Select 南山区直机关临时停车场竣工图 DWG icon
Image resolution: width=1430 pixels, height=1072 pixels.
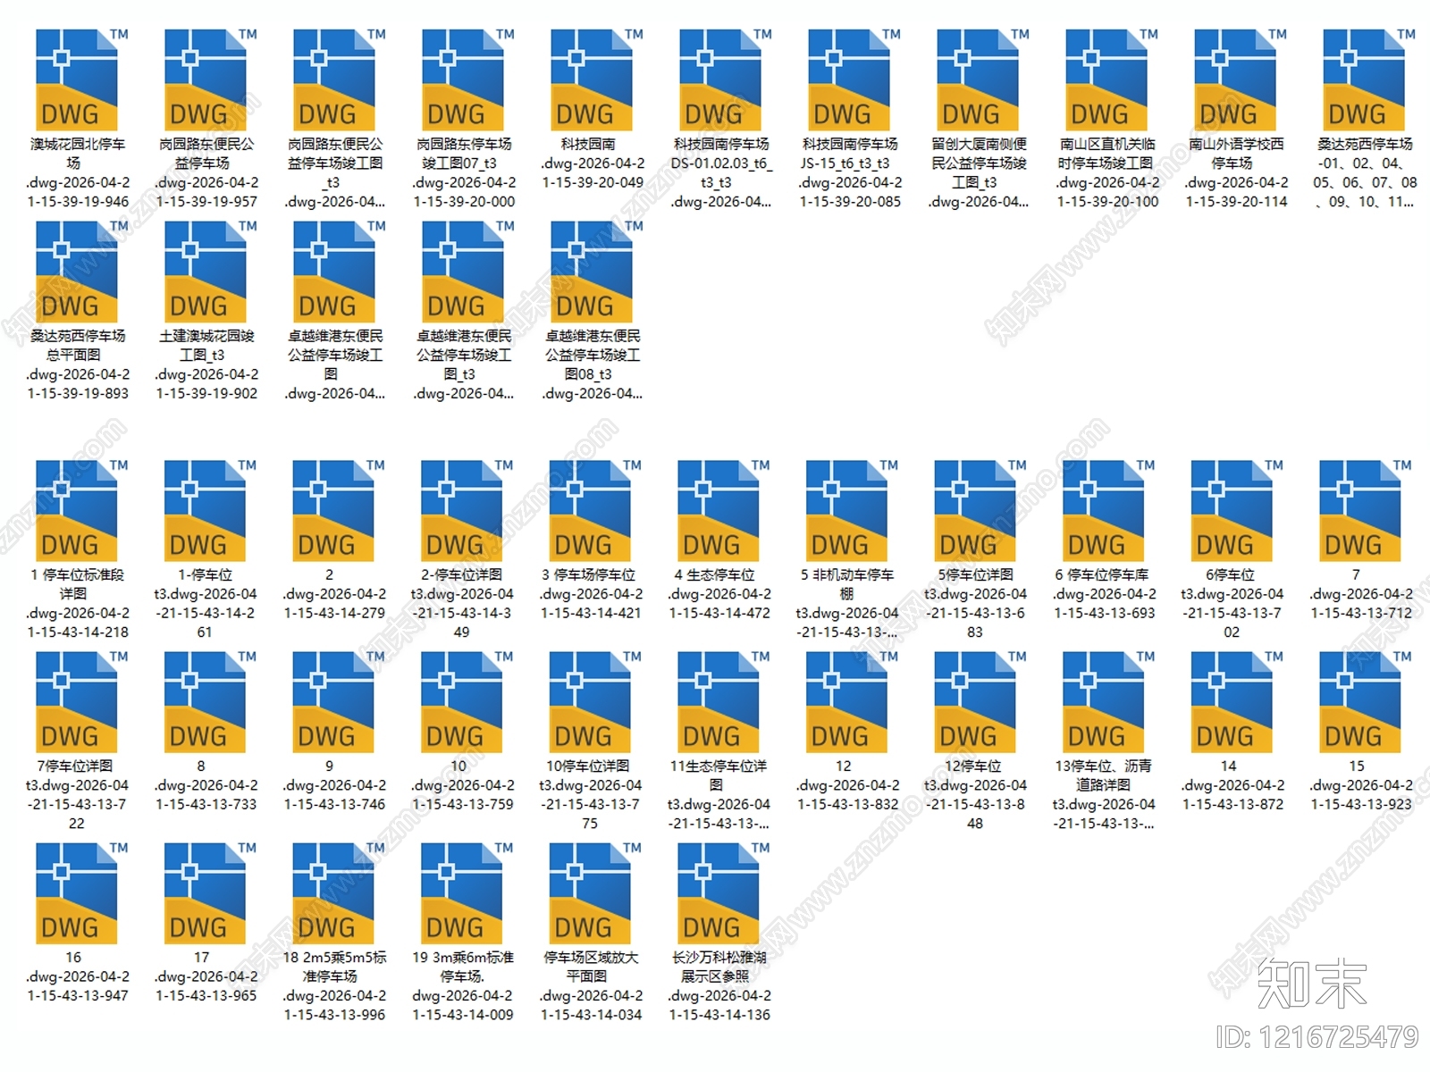1106,80
